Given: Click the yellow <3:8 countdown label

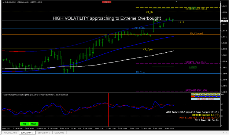Looking at the screenshot, I should click(x=181, y=22).
